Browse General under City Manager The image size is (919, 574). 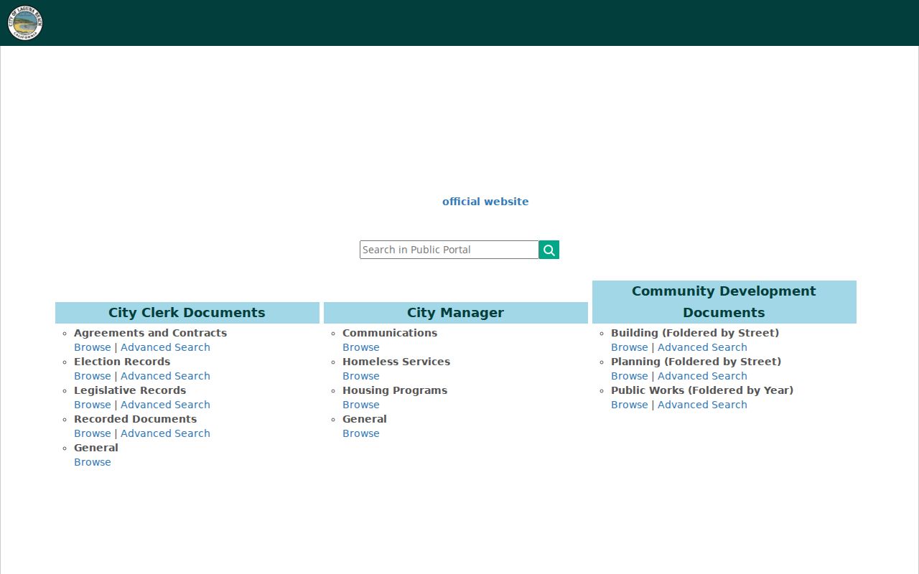[x=361, y=433]
